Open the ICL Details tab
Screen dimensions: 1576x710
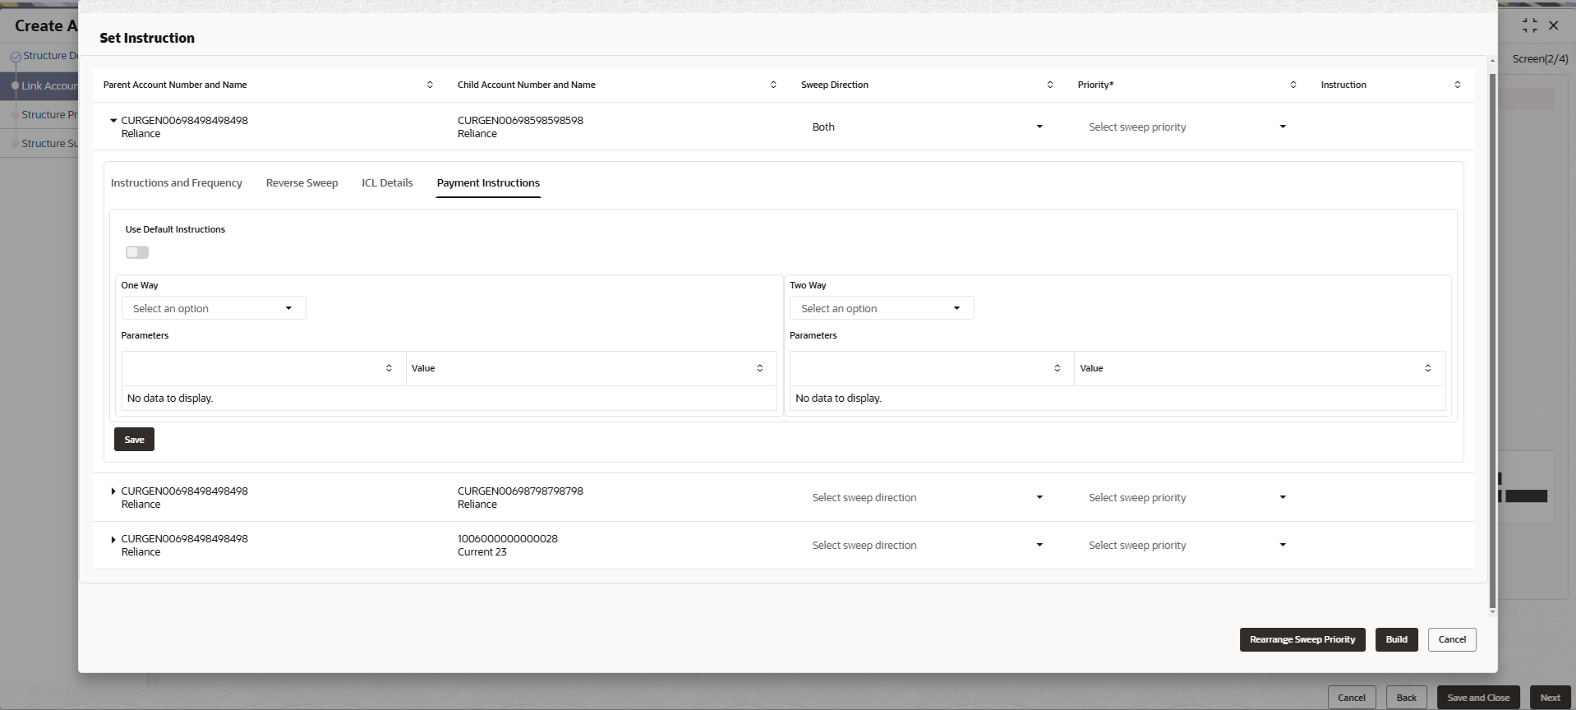coord(387,182)
